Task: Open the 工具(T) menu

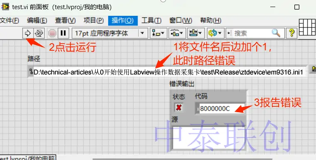Action: (x=151, y=20)
